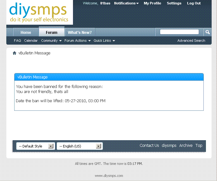Expand the Quick Links dropdown
Viewport: 217px width, 181px height.
coord(104,41)
